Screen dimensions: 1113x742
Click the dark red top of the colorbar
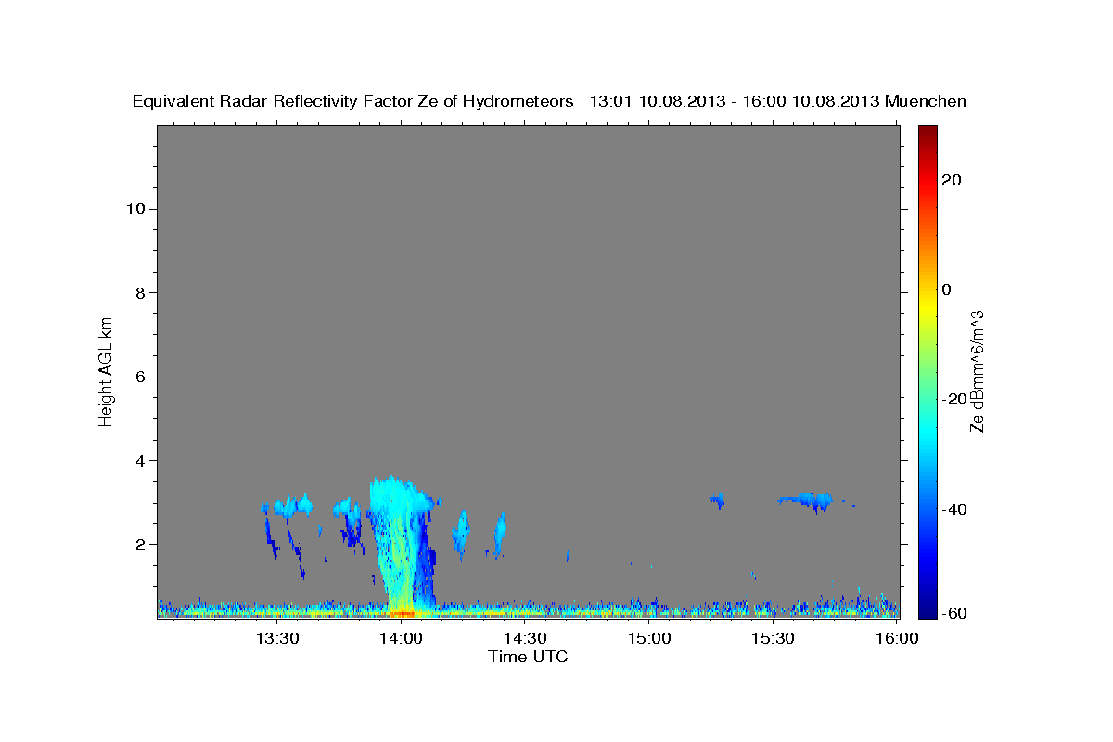coord(927,135)
